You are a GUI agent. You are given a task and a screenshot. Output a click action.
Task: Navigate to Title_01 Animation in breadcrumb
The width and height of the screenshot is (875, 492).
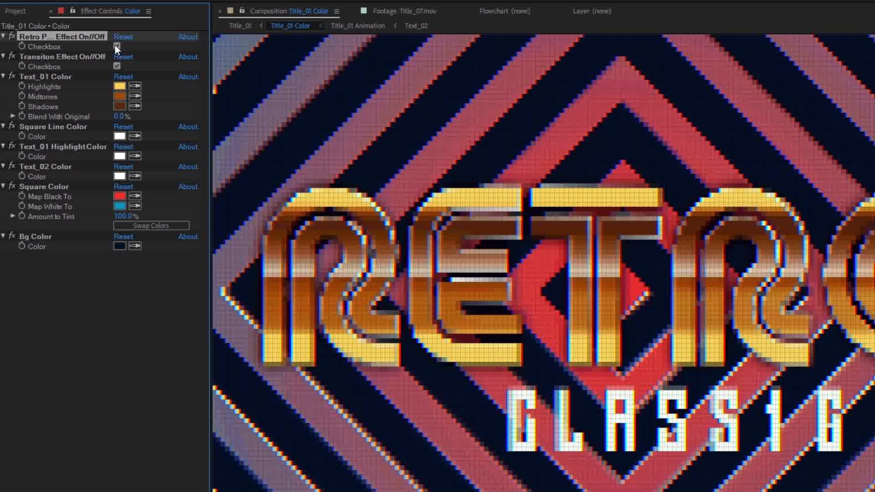(x=358, y=26)
